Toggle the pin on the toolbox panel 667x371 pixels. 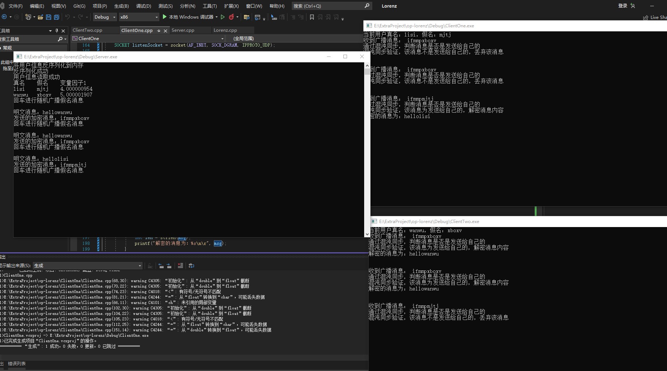point(57,31)
